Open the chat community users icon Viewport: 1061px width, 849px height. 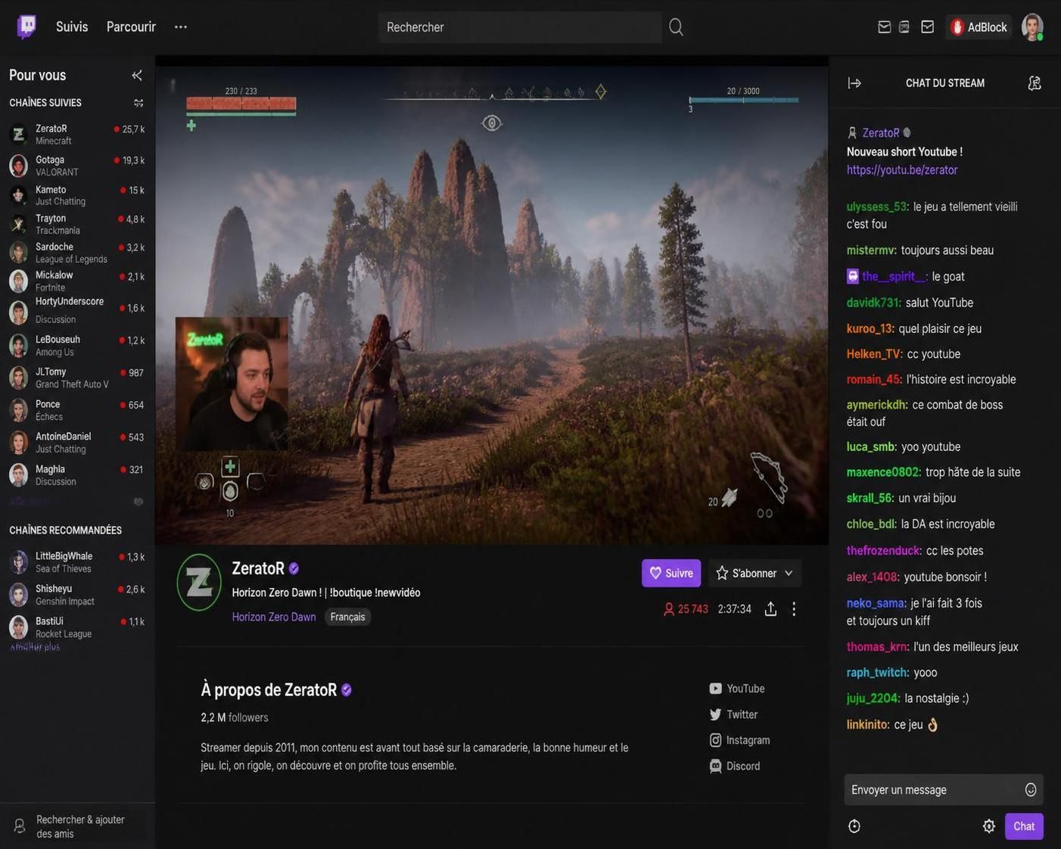pyautogui.click(x=1035, y=83)
